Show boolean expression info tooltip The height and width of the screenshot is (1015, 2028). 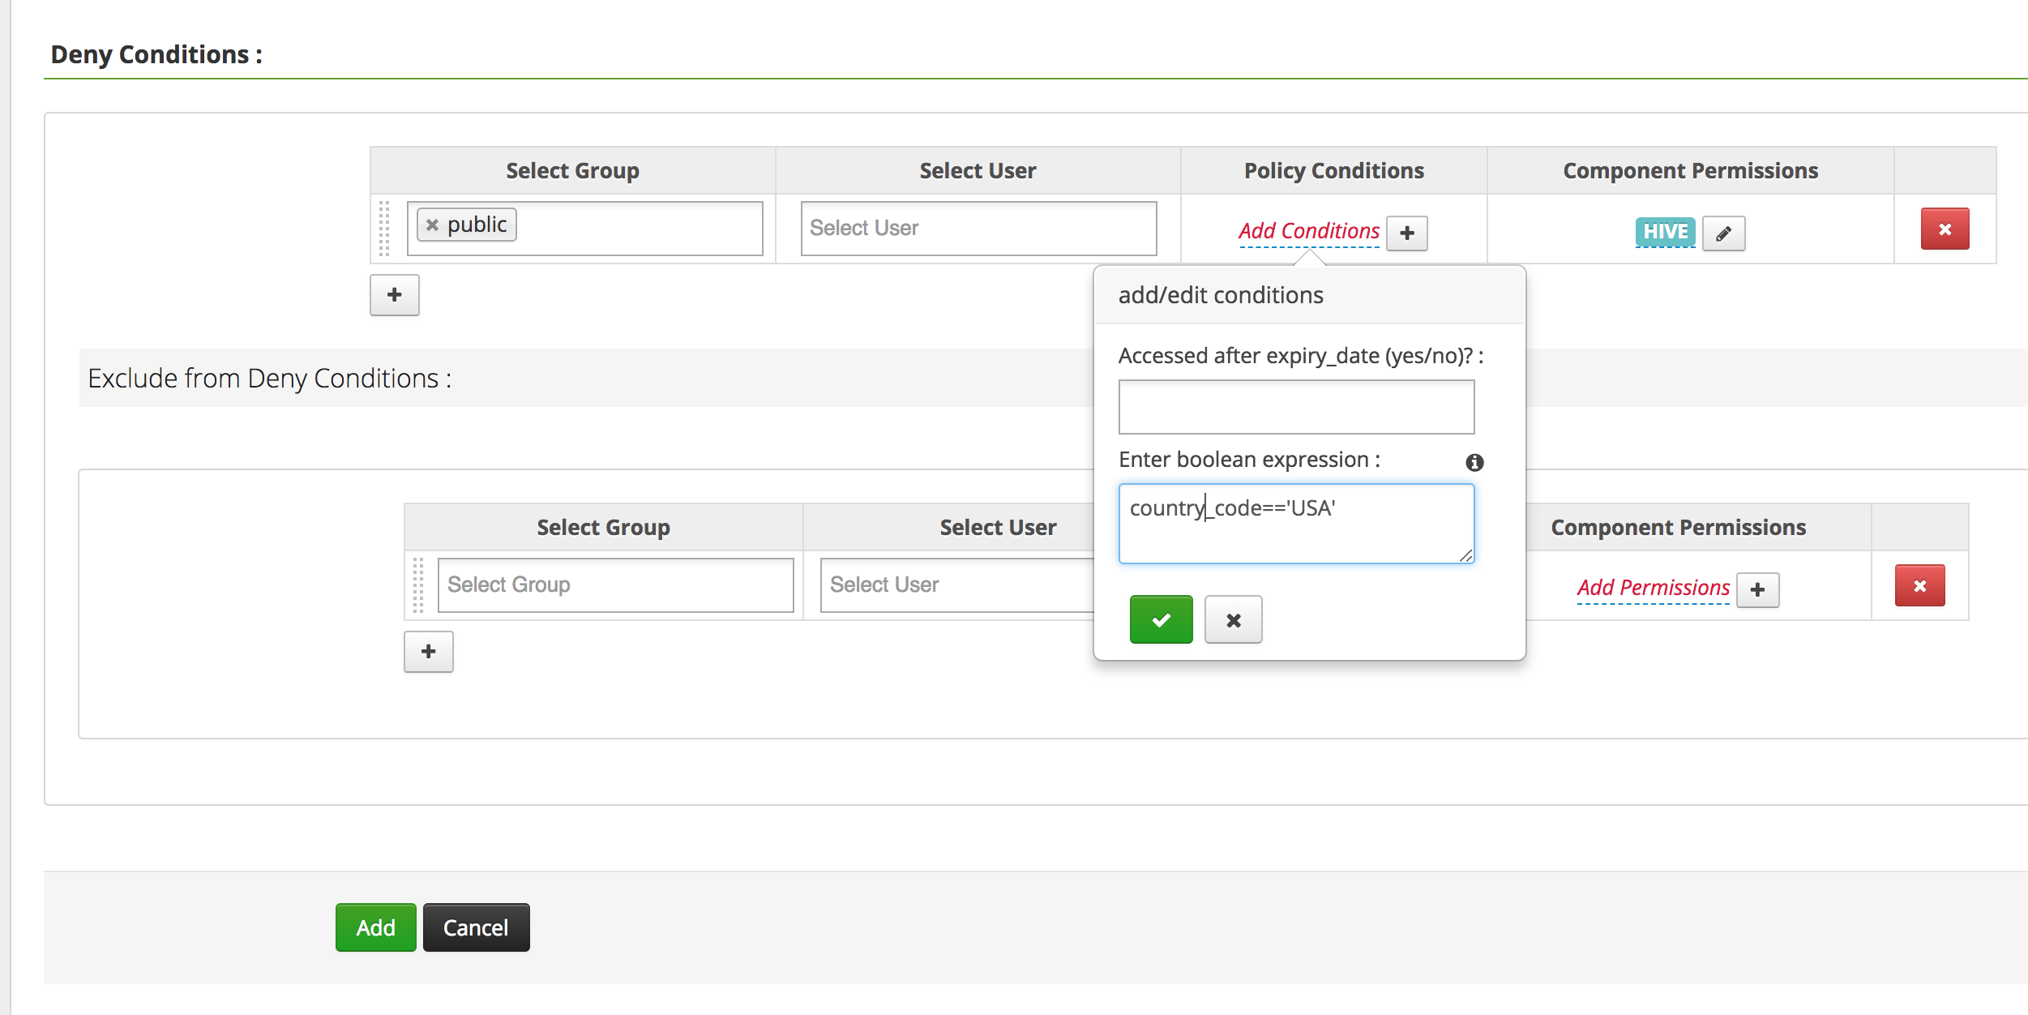point(1474,462)
